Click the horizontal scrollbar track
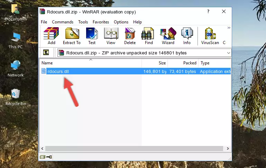This screenshot has width=266, height=168. [x=134, y=149]
